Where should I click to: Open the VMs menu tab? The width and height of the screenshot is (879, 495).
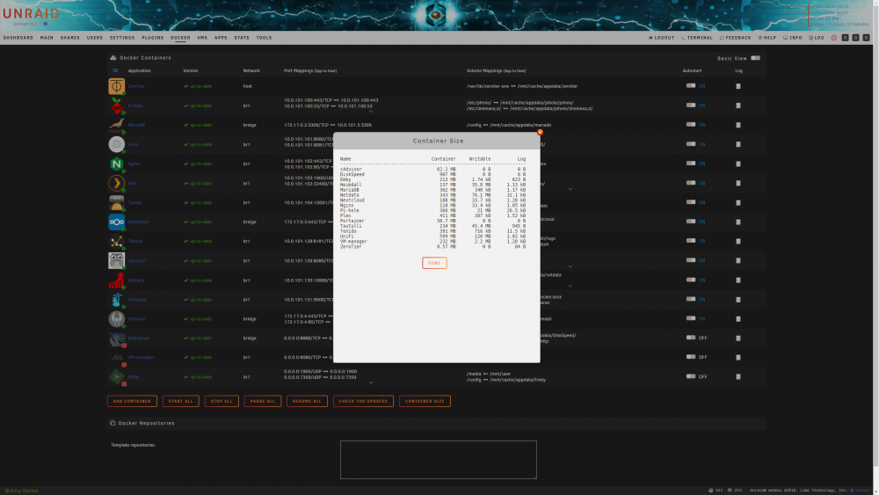[x=202, y=38]
